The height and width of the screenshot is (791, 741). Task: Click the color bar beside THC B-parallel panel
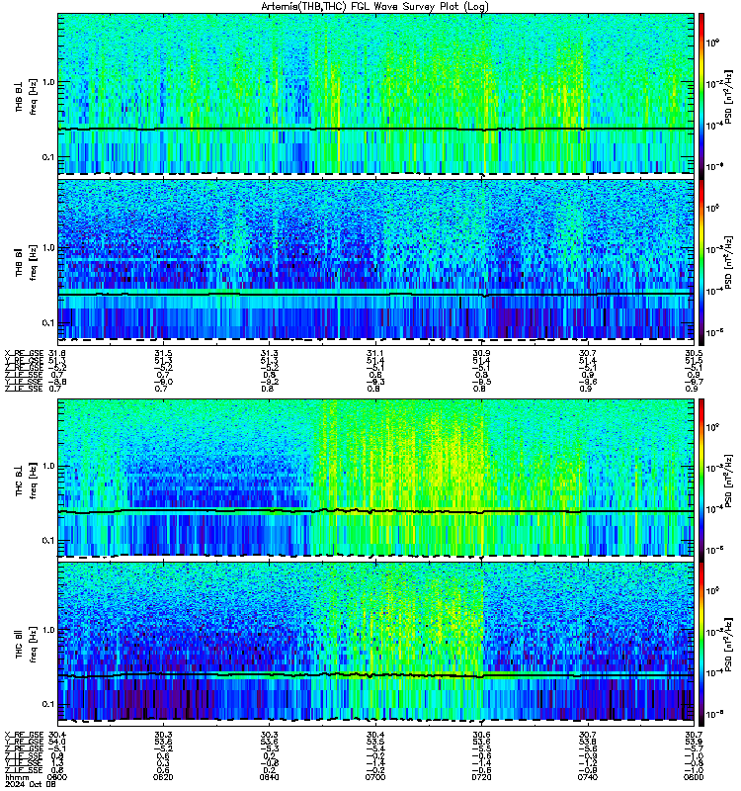(x=701, y=645)
